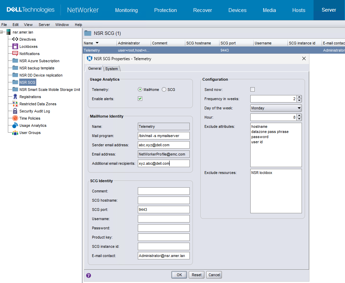Screen dimensions: 345x283
Task: Click the Security Audit Log icon
Action: click(x=15, y=111)
